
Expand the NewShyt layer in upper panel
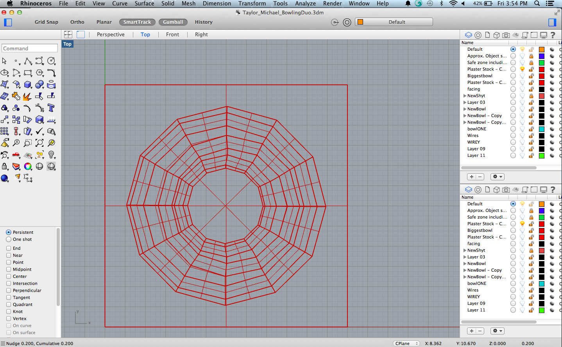point(465,96)
